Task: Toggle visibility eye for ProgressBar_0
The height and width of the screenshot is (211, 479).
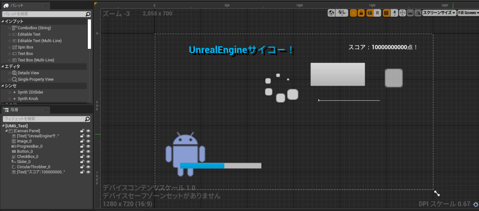Action: [x=88, y=146]
